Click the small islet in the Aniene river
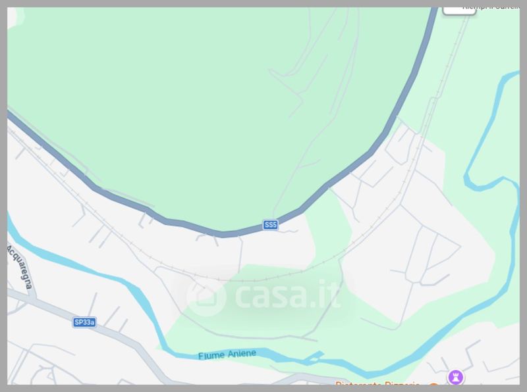 click(314, 360)
